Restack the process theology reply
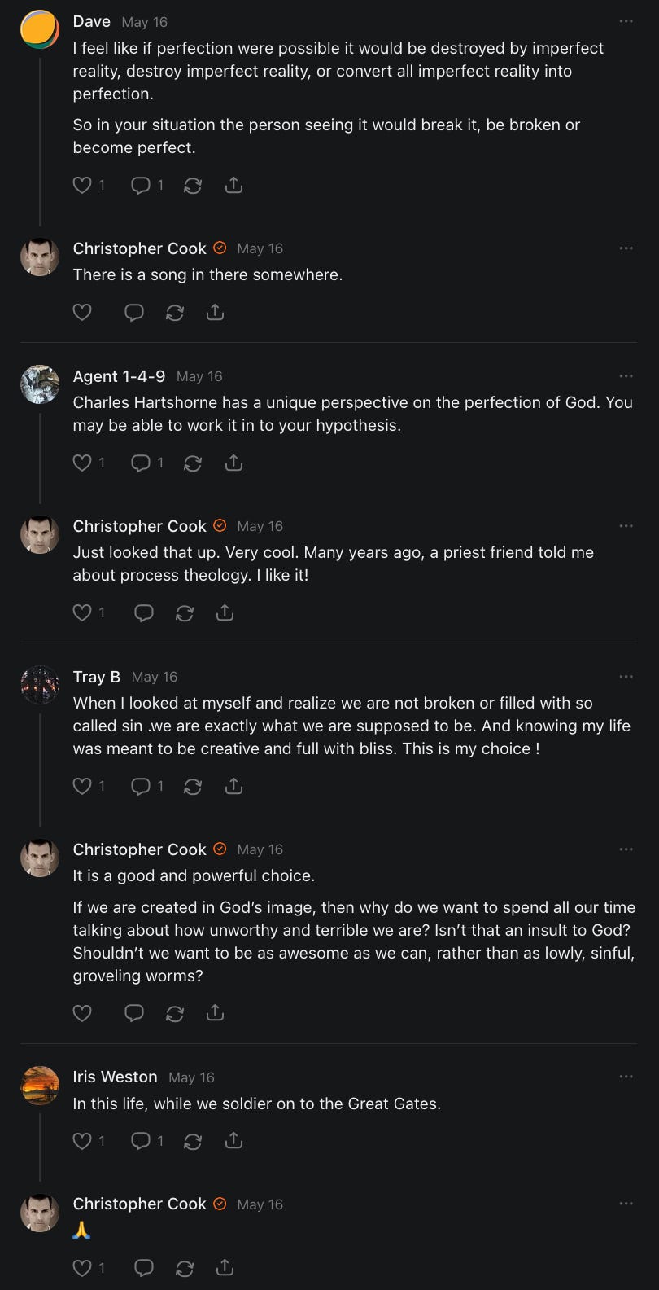This screenshot has height=1290, width=659. point(185,613)
